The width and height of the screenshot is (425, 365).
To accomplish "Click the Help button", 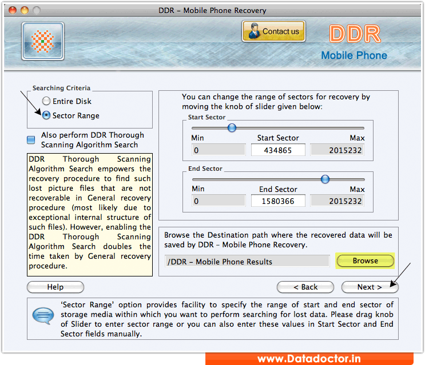I will pyautogui.click(x=55, y=287).
